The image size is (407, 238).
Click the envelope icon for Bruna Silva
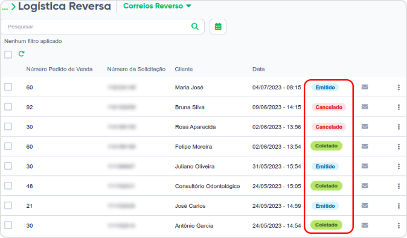(x=365, y=107)
